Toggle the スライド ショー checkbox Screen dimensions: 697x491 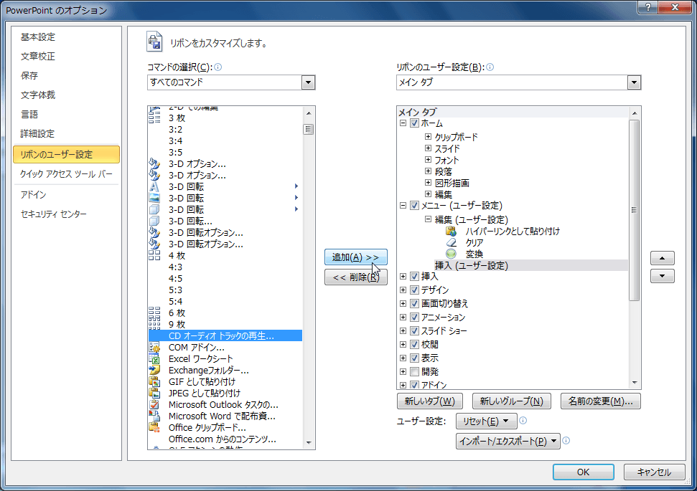(x=414, y=330)
